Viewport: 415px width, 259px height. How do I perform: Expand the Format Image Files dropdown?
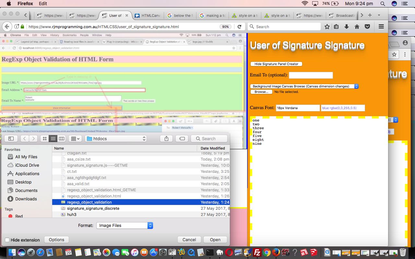[124, 225]
